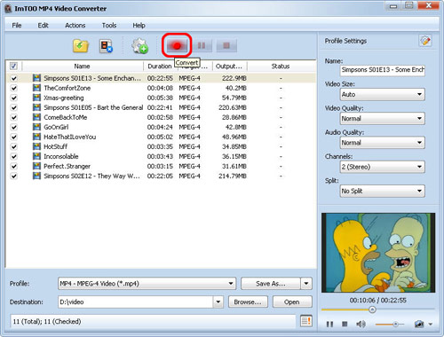The image size is (444, 337).
Task: Uncheck GoOnGirl file checkbox
Action: 13,127
